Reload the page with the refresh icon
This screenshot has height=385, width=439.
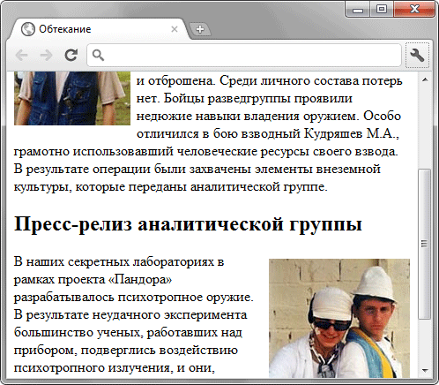[x=71, y=55]
